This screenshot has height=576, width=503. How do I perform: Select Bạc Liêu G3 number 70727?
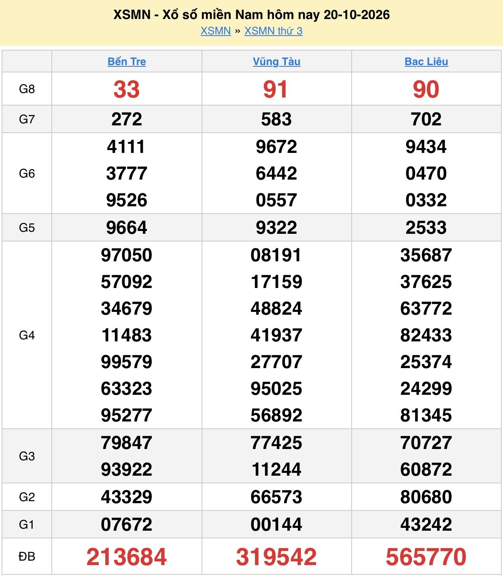coord(426,443)
